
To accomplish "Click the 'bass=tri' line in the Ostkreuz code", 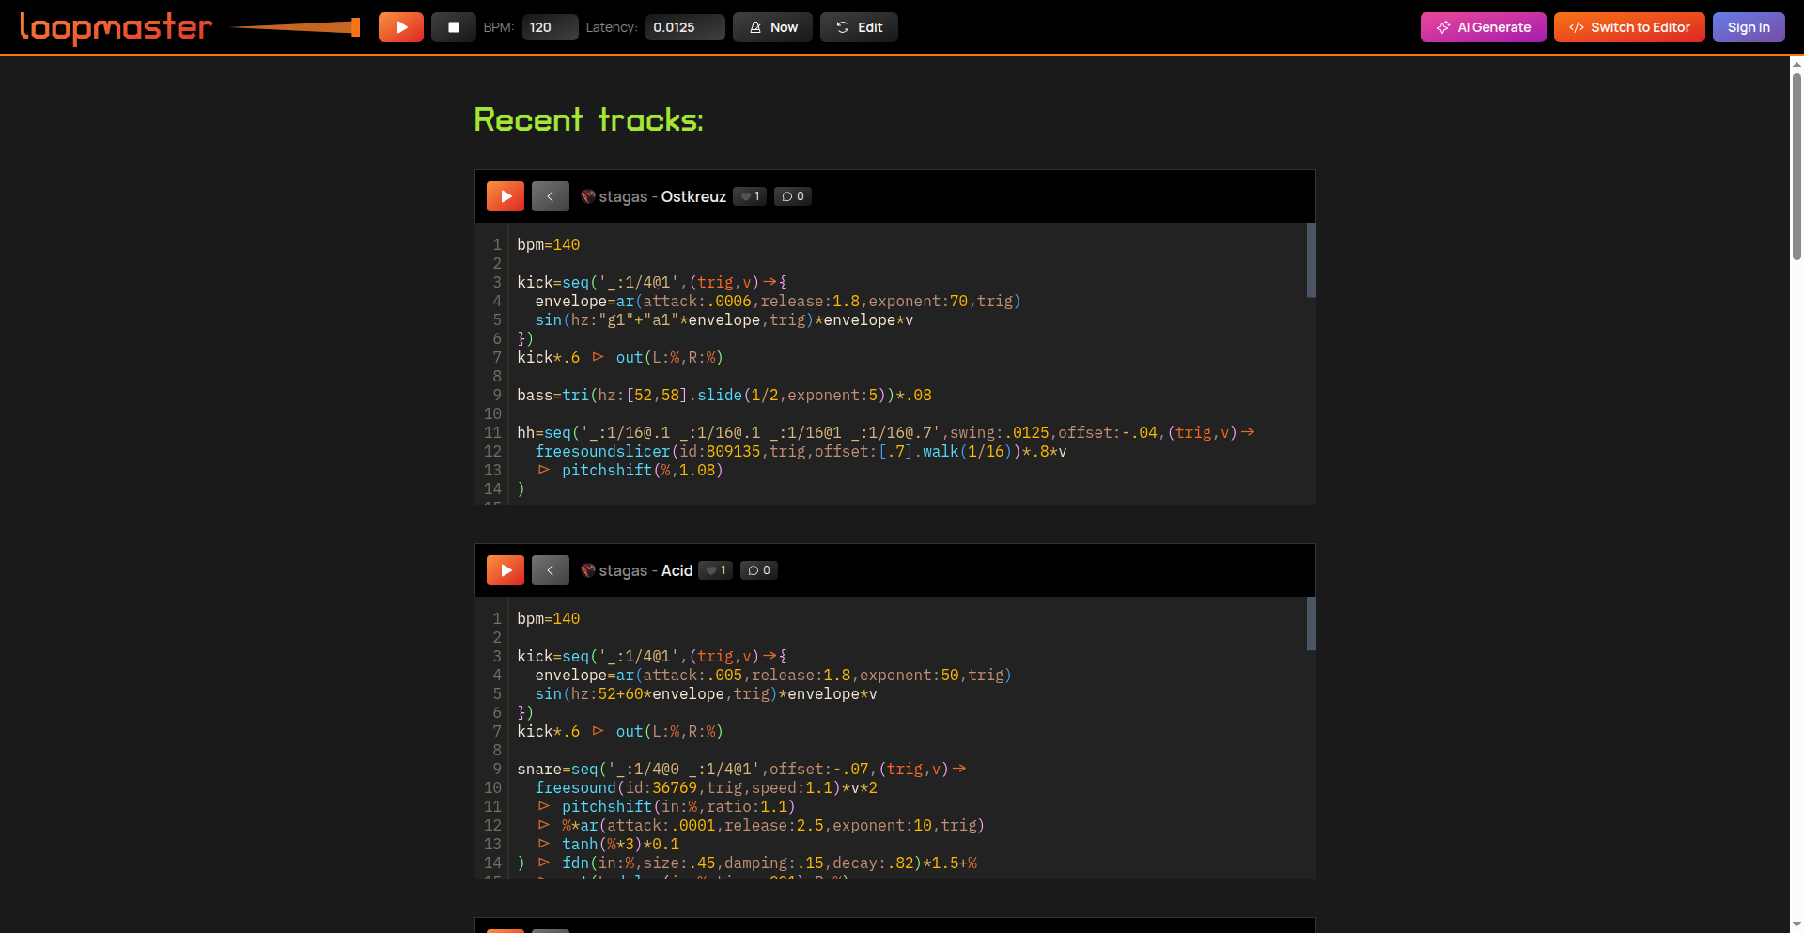I will (x=724, y=395).
